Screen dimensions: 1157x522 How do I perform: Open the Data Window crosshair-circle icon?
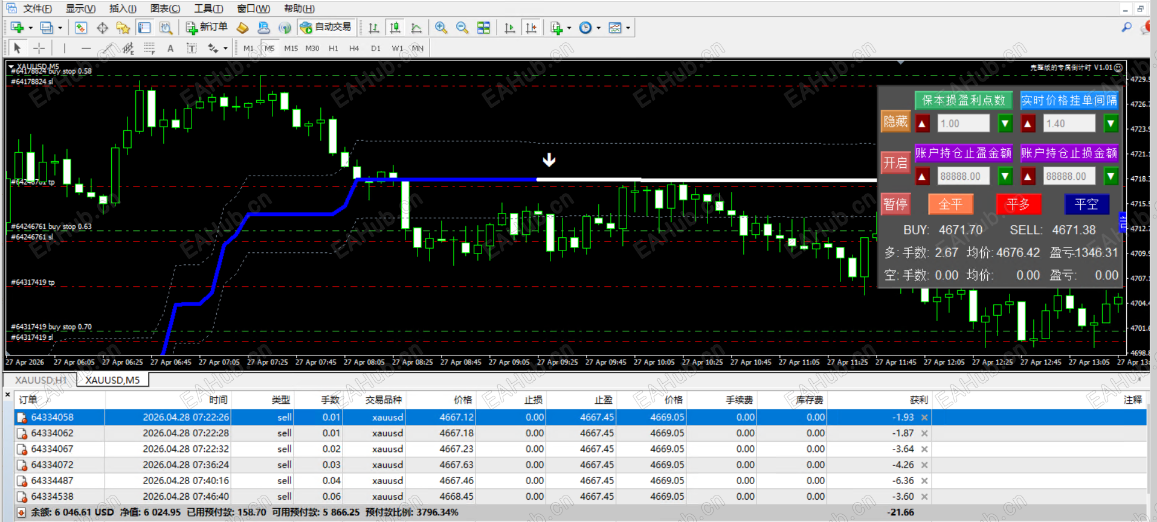pyautogui.click(x=102, y=28)
